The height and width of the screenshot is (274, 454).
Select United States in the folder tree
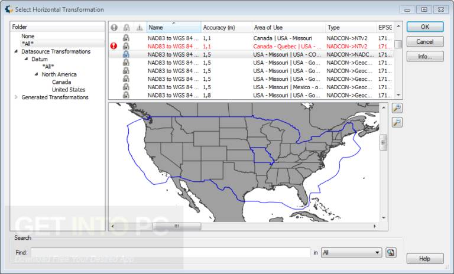pyautogui.click(x=69, y=89)
